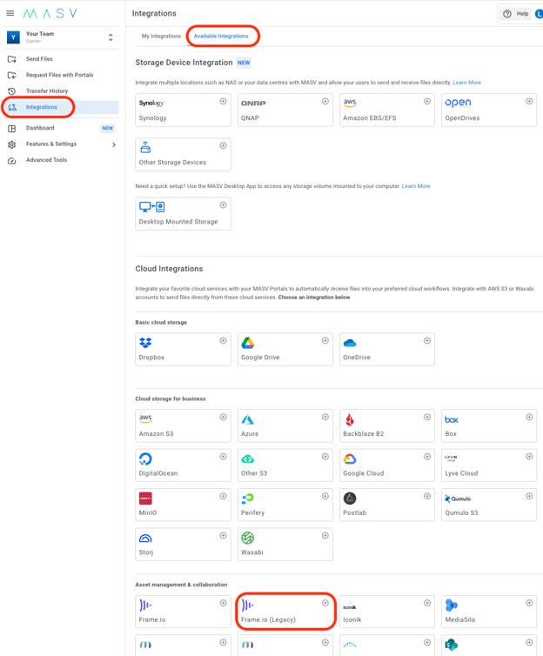
Task: Click plus icon on Wasabi card
Action: (325, 536)
